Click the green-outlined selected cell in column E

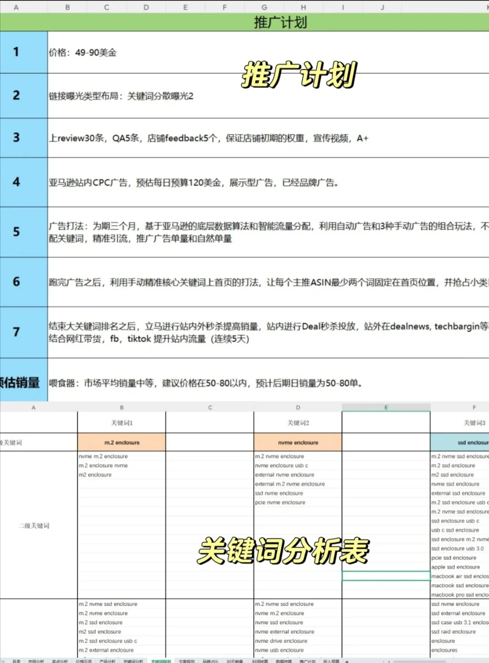[x=386, y=576]
